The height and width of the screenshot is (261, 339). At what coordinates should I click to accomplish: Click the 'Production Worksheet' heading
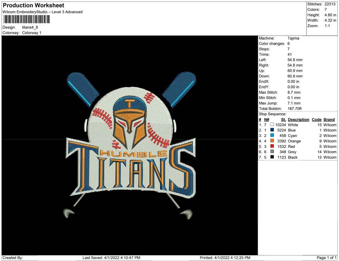pyautogui.click(x=34, y=5)
